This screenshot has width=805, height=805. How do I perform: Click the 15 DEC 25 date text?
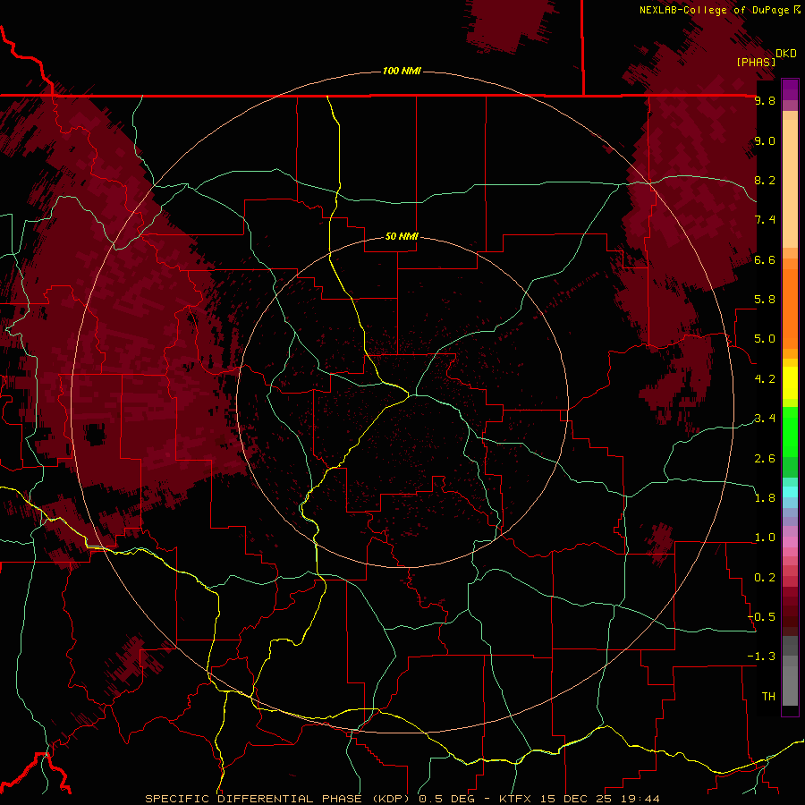[x=574, y=799]
